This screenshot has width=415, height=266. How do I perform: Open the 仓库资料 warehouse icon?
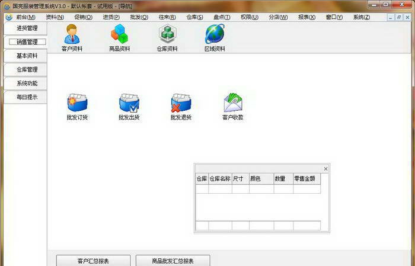coord(167,38)
